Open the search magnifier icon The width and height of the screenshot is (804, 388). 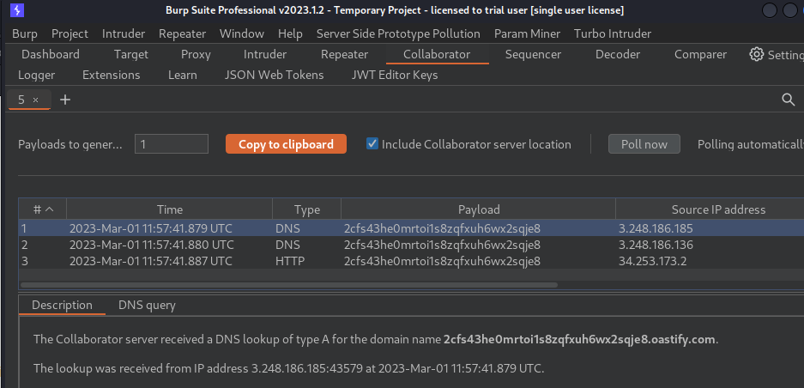pos(788,100)
